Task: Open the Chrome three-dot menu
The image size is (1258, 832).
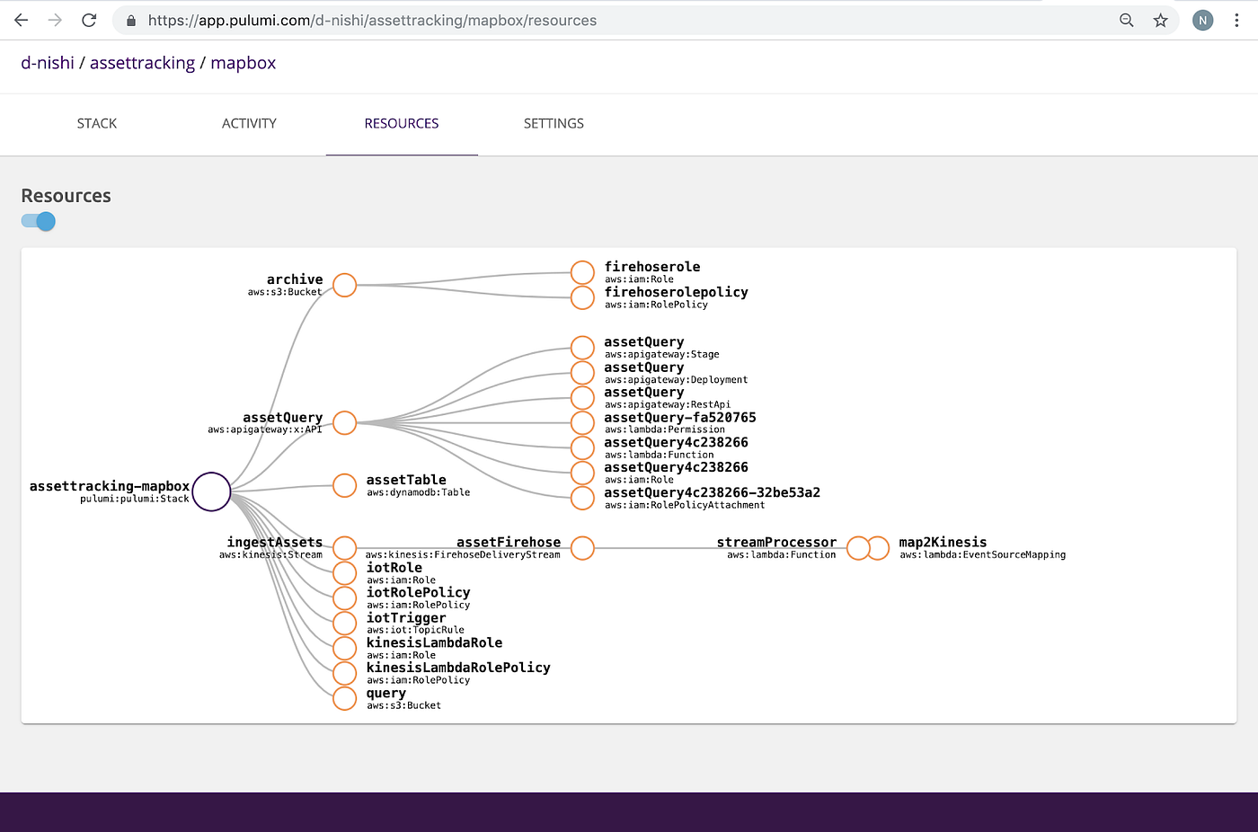Action: click(x=1237, y=20)
